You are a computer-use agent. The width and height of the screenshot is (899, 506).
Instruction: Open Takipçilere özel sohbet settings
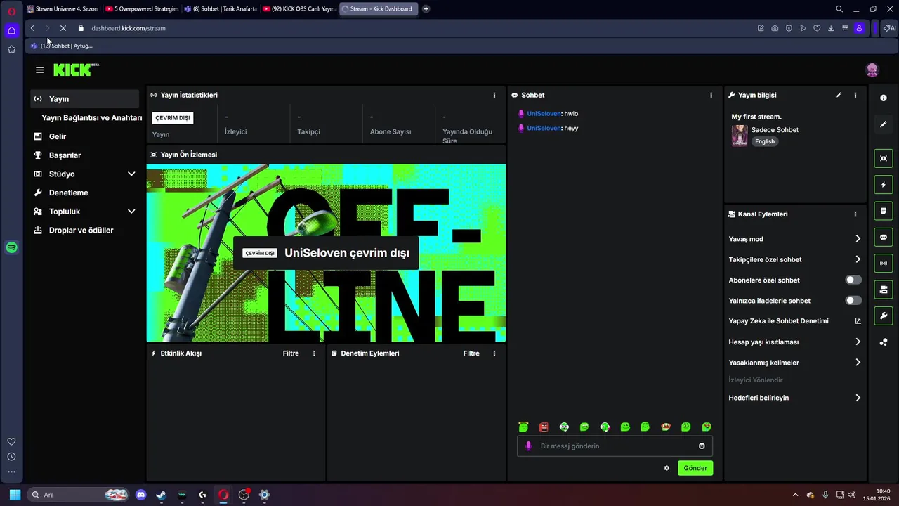pos(794,259)
